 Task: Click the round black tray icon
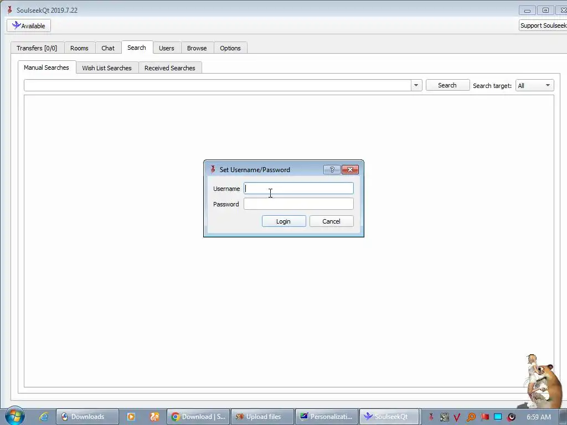click(x=511, y=417)
